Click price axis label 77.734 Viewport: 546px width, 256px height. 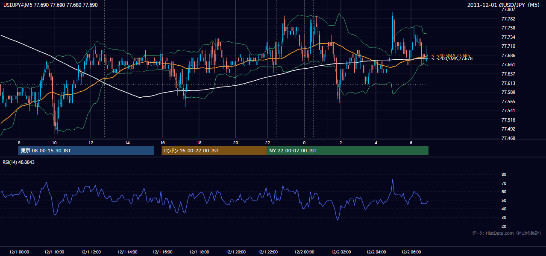[509, 37]
